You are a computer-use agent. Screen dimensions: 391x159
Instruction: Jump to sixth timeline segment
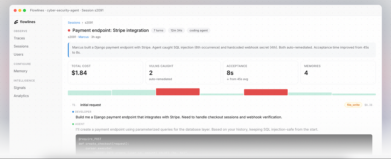click(310, 94)
